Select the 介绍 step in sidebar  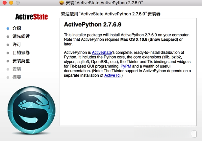point(17,28)
